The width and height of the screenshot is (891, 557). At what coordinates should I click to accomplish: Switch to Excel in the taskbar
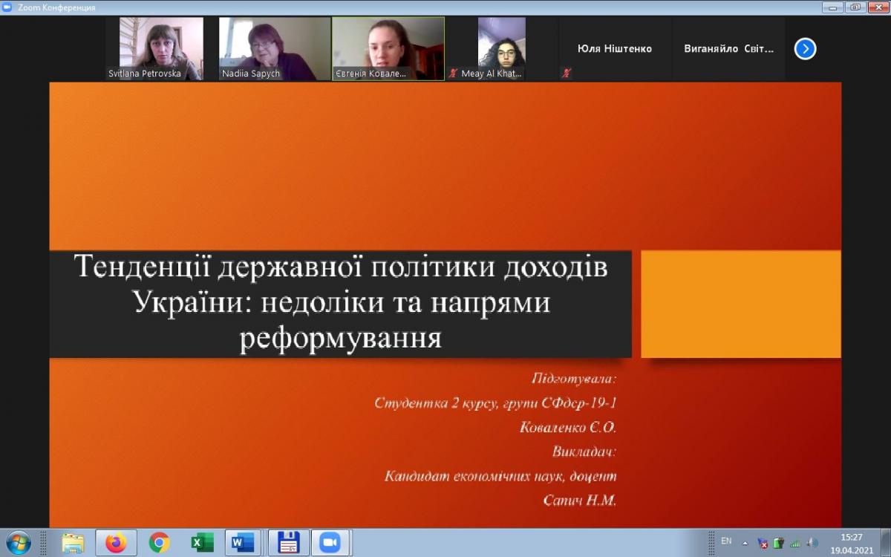201,543
